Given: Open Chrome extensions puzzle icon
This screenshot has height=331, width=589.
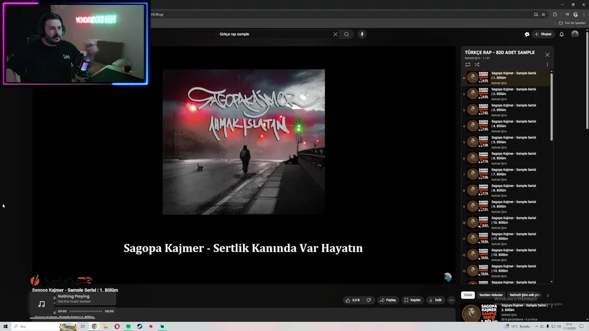Looking at the screenshot, I should tap(555, 14).
